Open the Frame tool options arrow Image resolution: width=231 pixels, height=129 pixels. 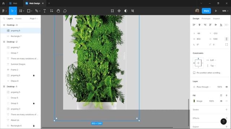click(x=23, y=11)
